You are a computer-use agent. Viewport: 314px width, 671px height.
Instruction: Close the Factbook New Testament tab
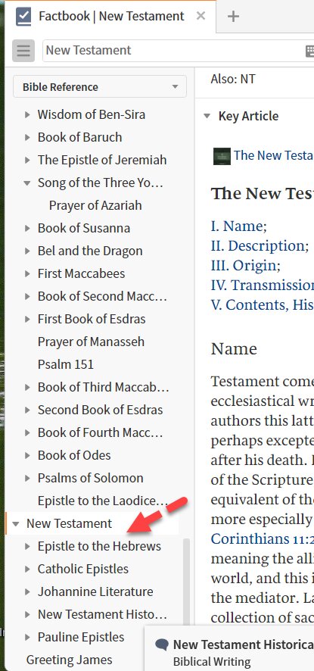(201, 16)
